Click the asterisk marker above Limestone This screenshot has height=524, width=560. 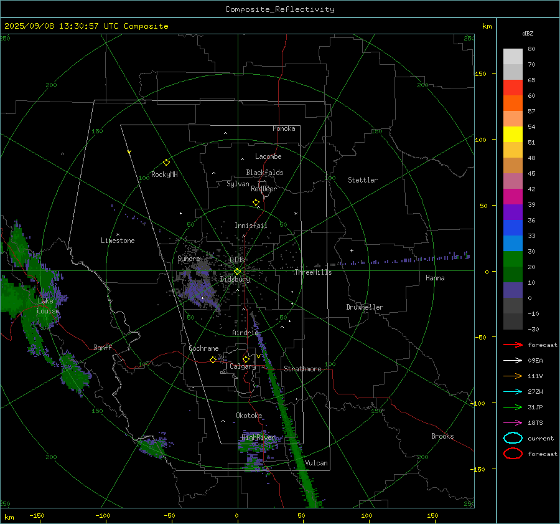[x=118, y=235]
